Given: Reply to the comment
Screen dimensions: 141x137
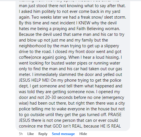Looking at the screenshot, I should tap(43, 134).
